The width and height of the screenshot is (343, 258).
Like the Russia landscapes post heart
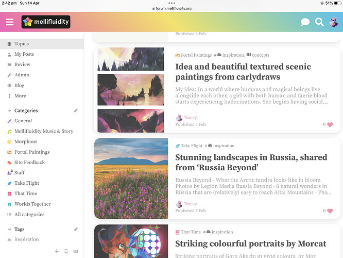pos(330,211)
